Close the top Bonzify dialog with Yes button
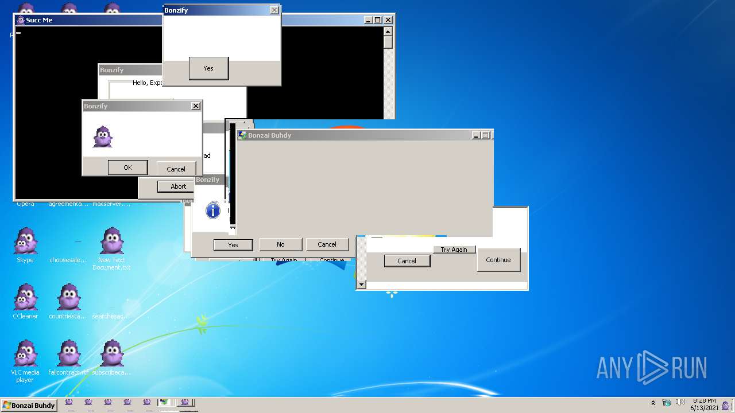Viewport: 735px width, 413px height. coord(274,10)
